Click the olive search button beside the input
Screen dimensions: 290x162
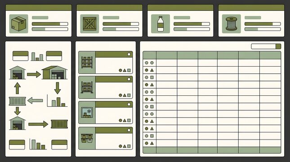[x=278, y=46]
